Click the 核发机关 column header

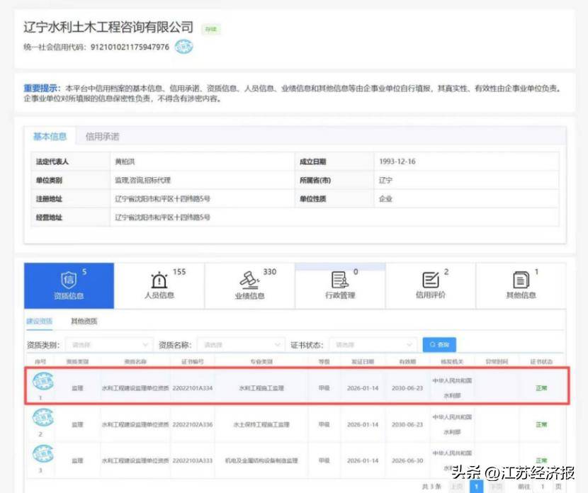click(452, 362)
